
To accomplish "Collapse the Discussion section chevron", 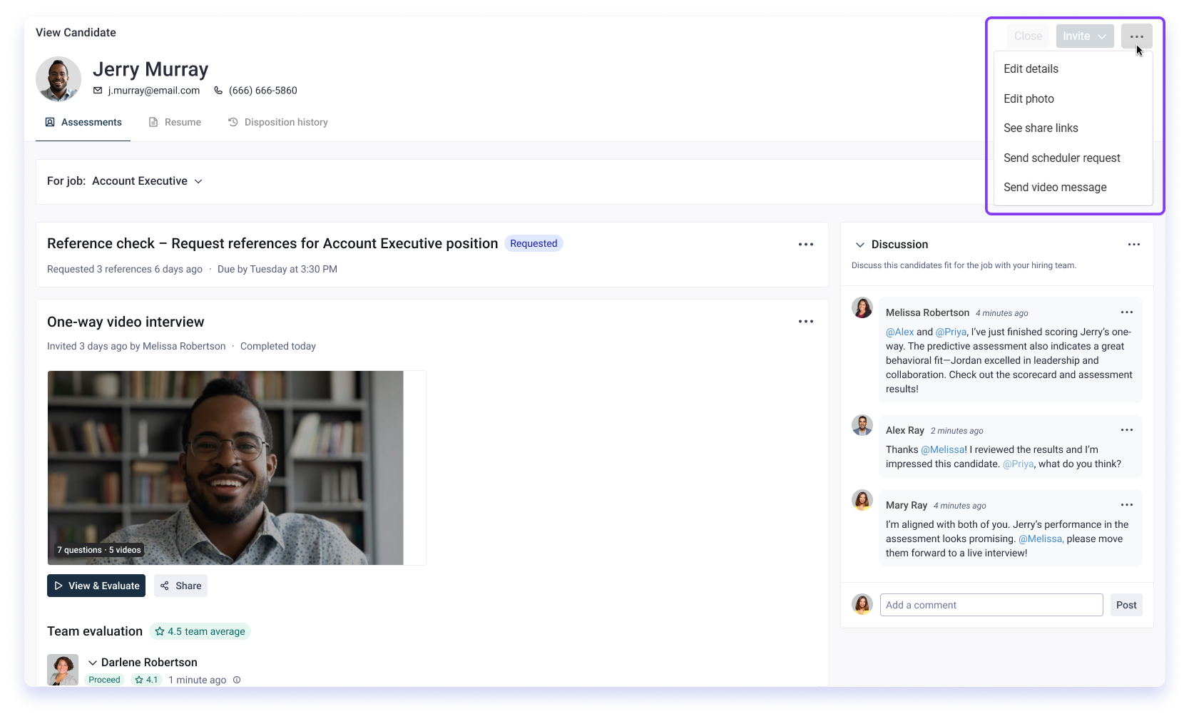I will point(859,245).
